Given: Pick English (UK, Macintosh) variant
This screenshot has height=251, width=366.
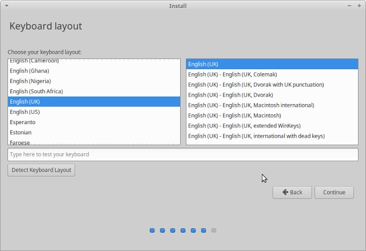Looking at the screenshot, I should click(234, 115).
